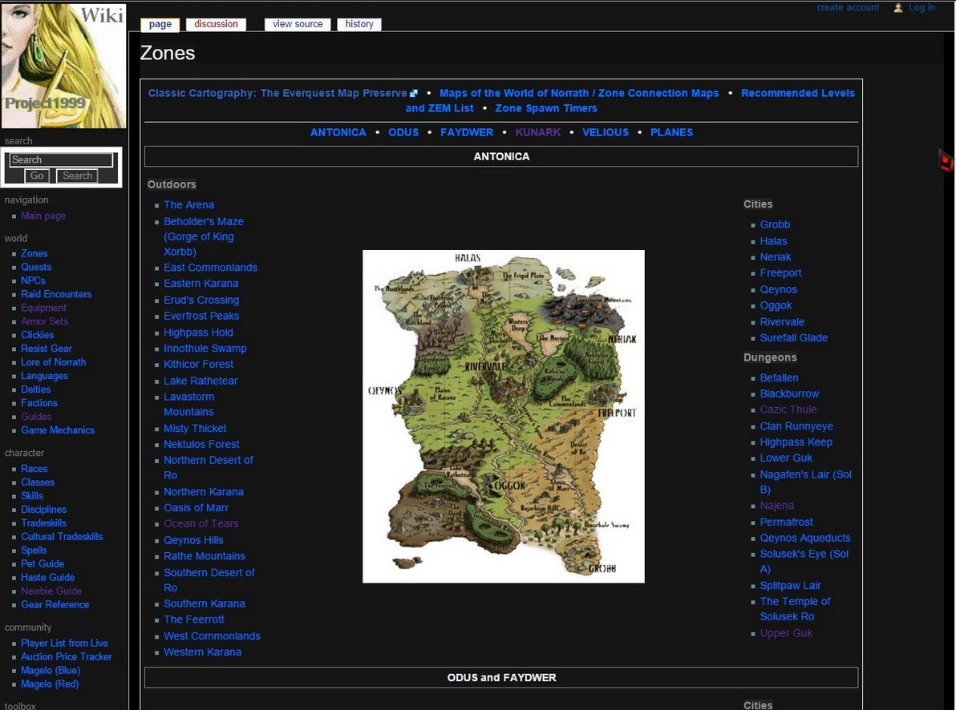Open the Cazic Thule dungeon link
The height and width of the screenshot is (710, 956).
coord(788,409)
